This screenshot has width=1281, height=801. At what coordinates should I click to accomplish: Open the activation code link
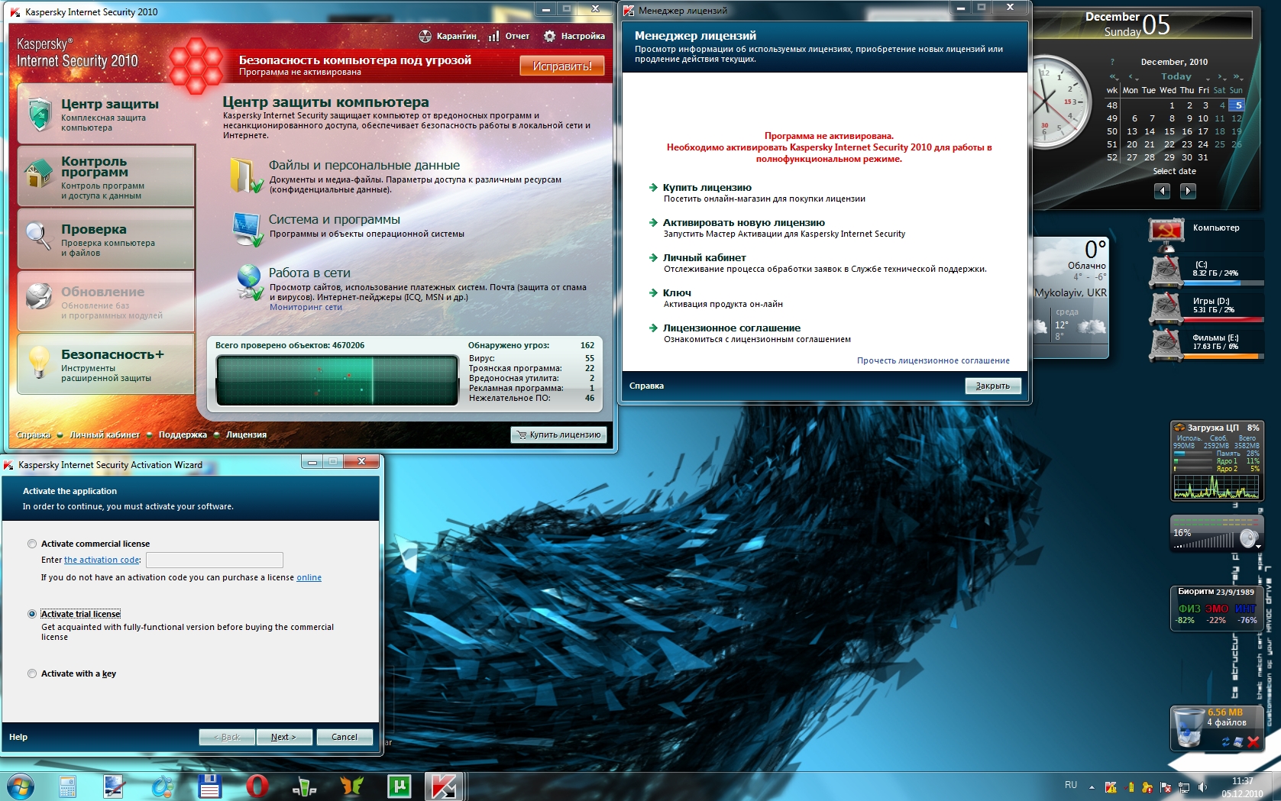coord(102,560)
